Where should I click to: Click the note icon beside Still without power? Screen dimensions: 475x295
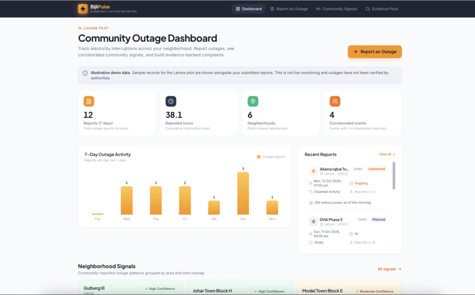pyautogui.click(x=311, y=203)
